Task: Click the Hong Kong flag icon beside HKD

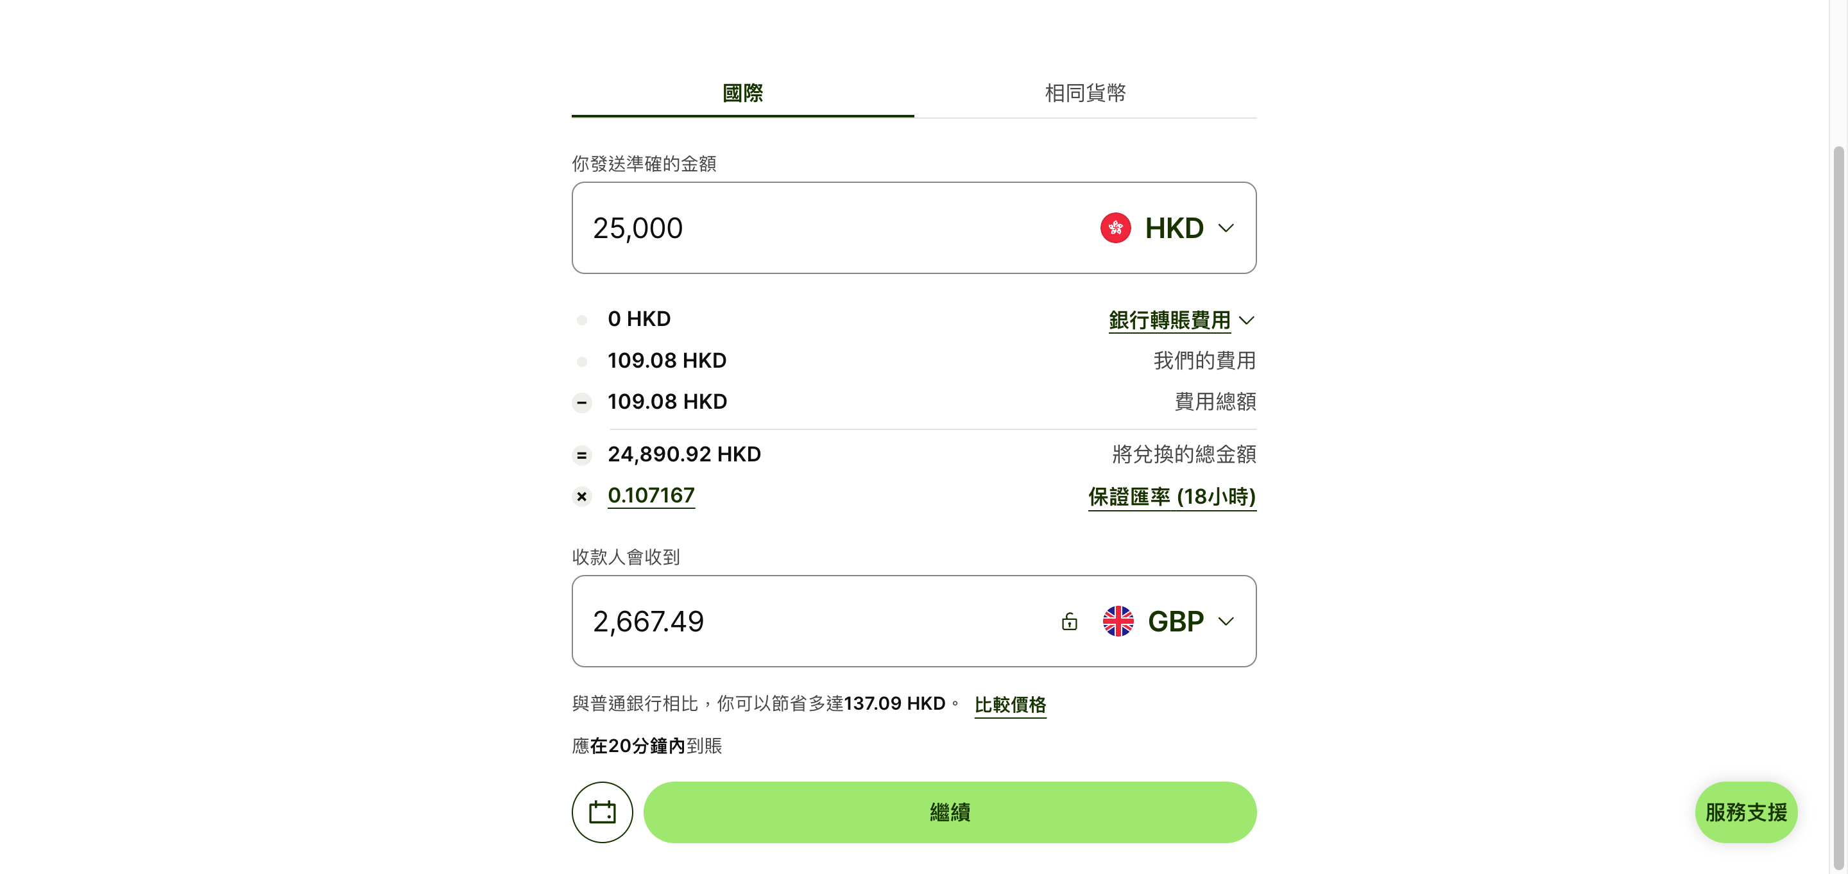Action: (1115, 227)
